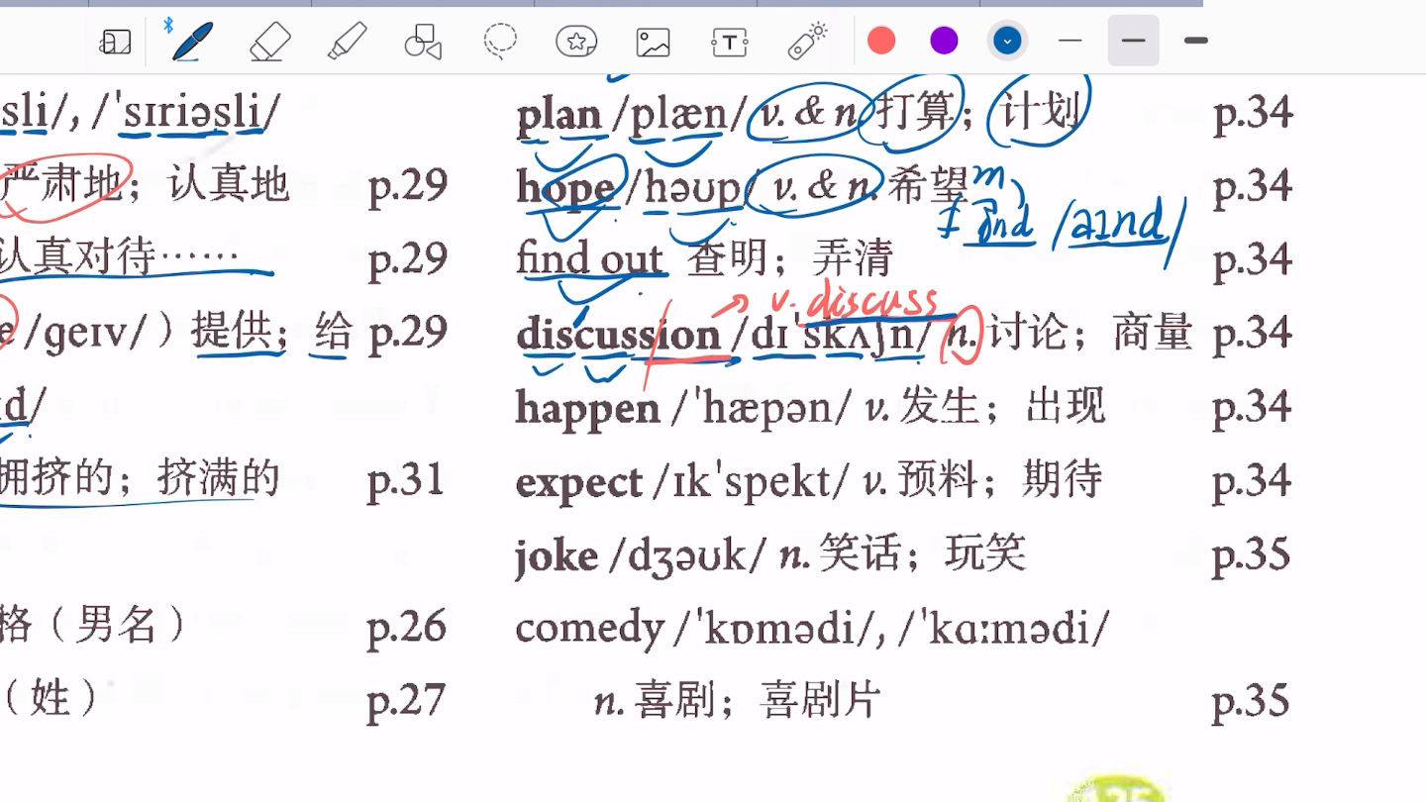This screenshot has height=802, width=1426.
Task: Click the definition "笑话；玩笑"
Action: coord(922,553)
